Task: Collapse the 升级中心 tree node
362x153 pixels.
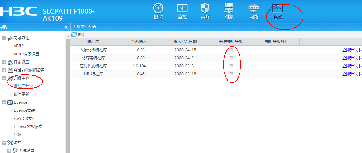Action: [x=4, y=78]
